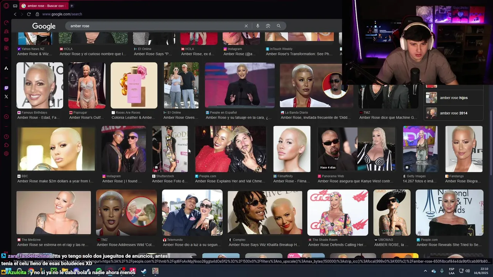This screenshot has width=493, height=277.
Task: Open the Opera menu logo
Action: tap(6, 6)
